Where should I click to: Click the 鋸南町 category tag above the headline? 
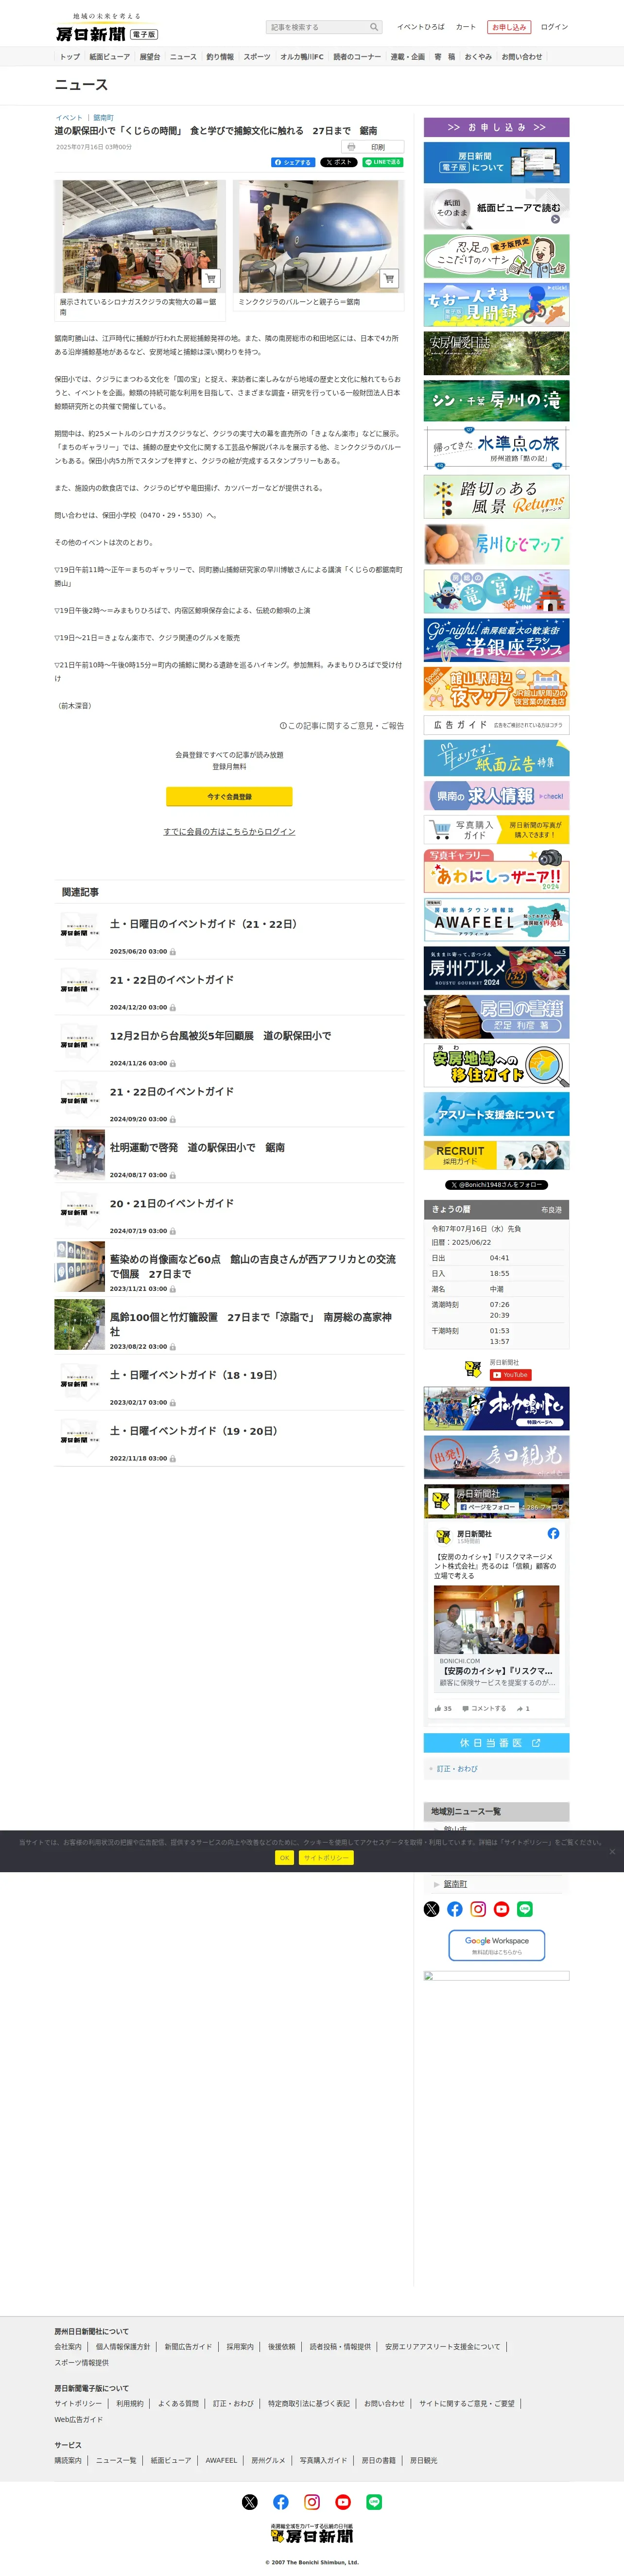tap(103, 118)
